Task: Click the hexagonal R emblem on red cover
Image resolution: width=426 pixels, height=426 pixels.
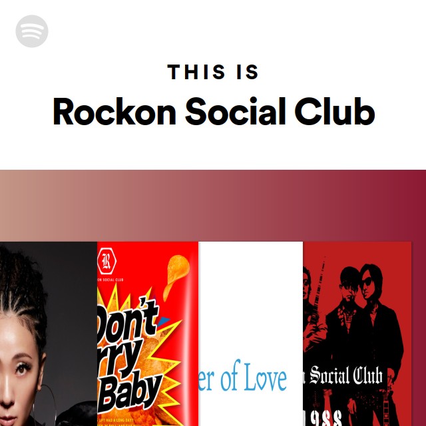Action: (106, 261)
